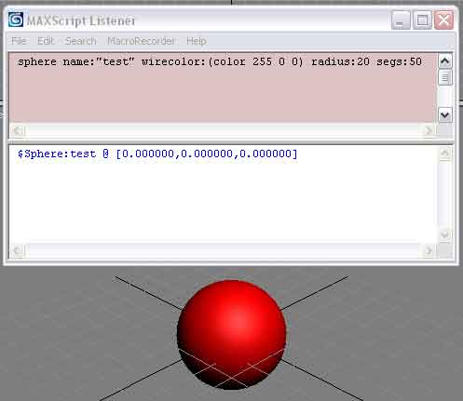
Task: Open the Help menu
Action: pyautogui.click(x=197, y=41)
